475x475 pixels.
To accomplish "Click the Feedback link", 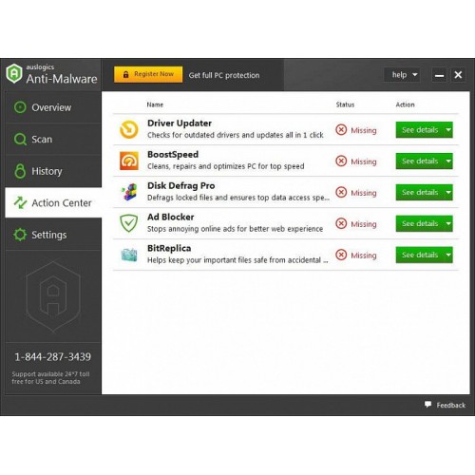I will (450, 405).
